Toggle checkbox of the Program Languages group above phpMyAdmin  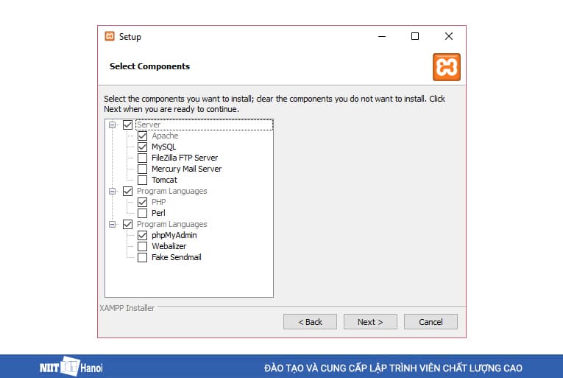click(x=127, y=225)
